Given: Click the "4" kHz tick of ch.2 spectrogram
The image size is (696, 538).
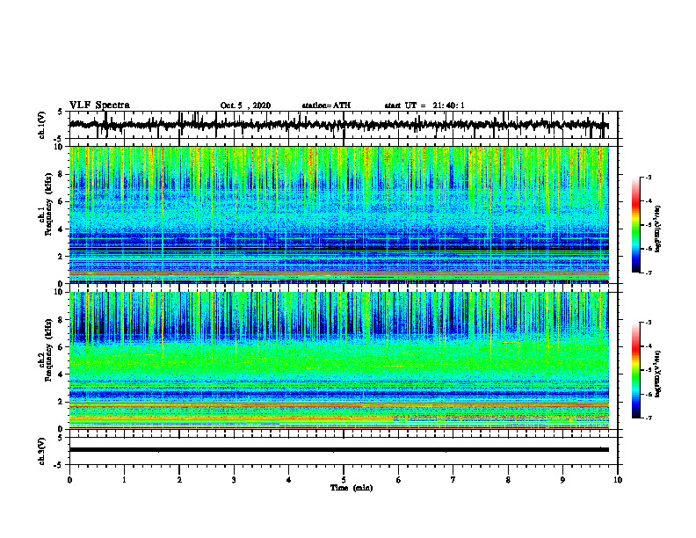Looking at the screenshot, I should pos(62,374).
